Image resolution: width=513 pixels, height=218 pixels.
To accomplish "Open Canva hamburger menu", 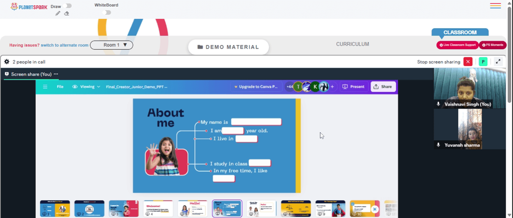I will pos(45,87).
